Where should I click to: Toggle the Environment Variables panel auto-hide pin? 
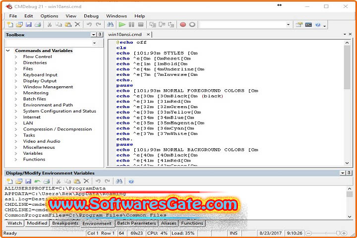[349, 173]
